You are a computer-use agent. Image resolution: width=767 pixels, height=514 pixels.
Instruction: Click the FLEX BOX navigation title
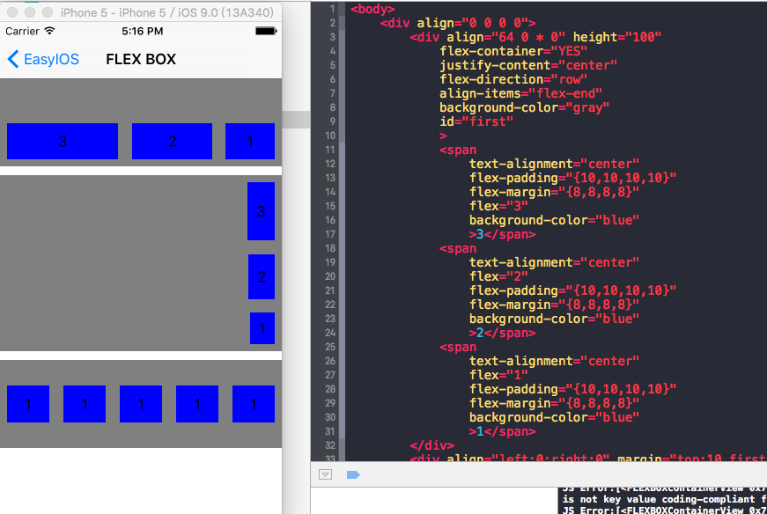tap(141, 59)
